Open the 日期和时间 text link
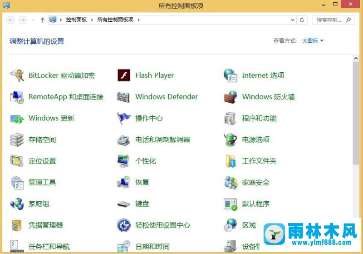The height and width of the screenshot is (254, 363). (152, 247)
